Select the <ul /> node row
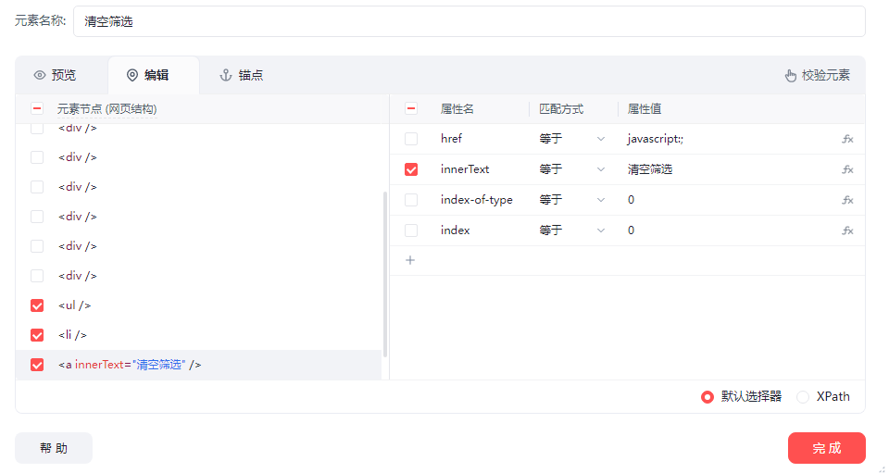The width and height of the screenshot is (889, 473). (x=198, y=305)
